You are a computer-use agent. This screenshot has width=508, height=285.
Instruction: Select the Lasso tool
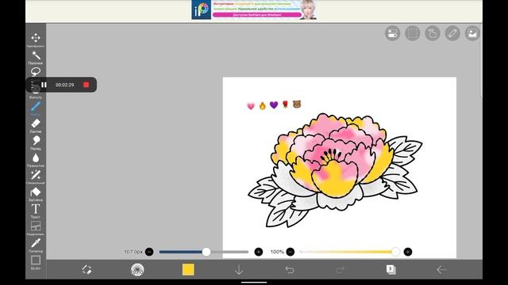point(36,72)
